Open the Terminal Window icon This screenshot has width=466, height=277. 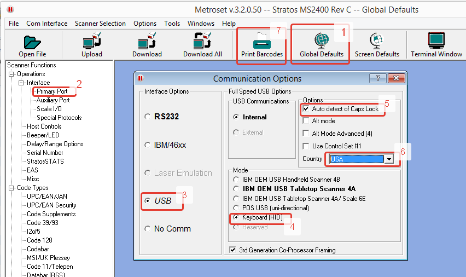436,41
